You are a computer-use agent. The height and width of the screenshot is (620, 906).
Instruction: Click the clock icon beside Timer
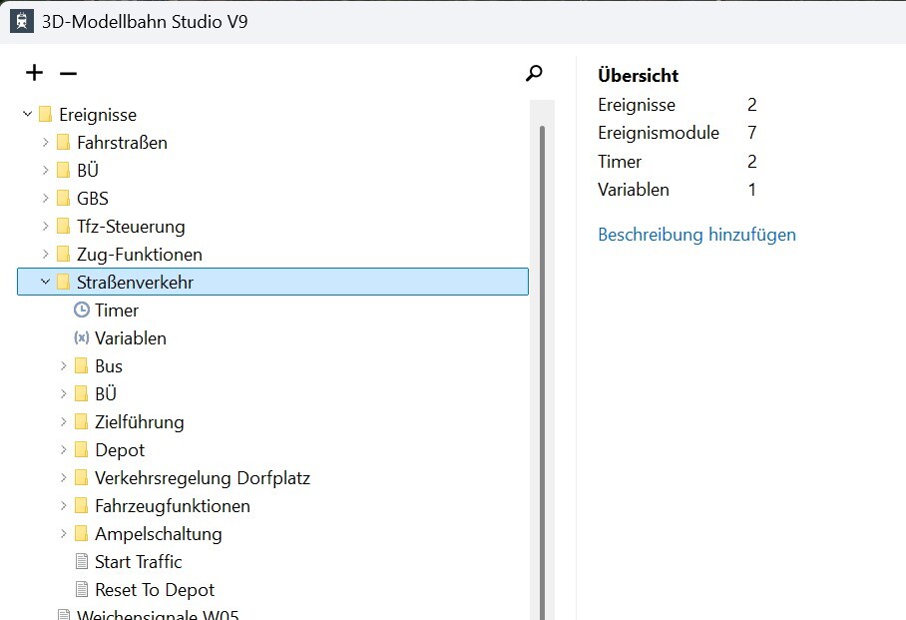pos(82,310)
